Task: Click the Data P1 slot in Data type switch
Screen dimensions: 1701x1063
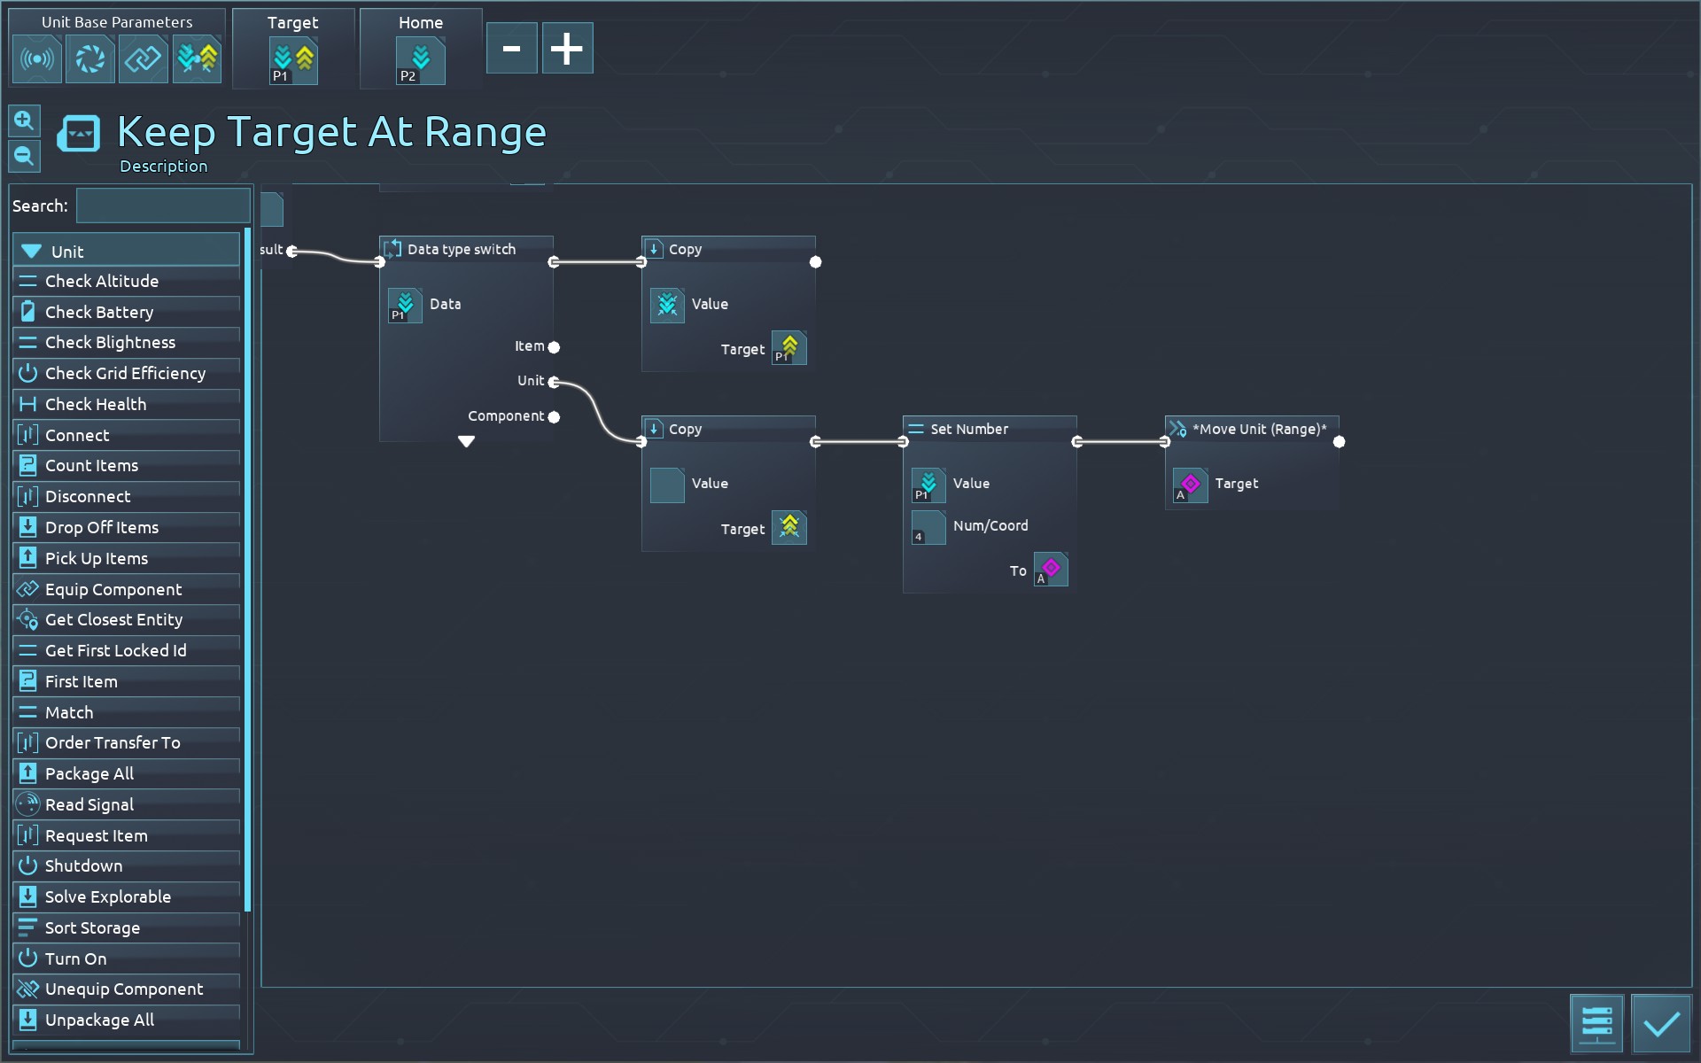Action: pos(405,306)
